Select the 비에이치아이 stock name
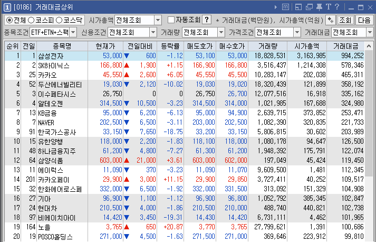Viewport: 376px width, 242px height. 56,218
